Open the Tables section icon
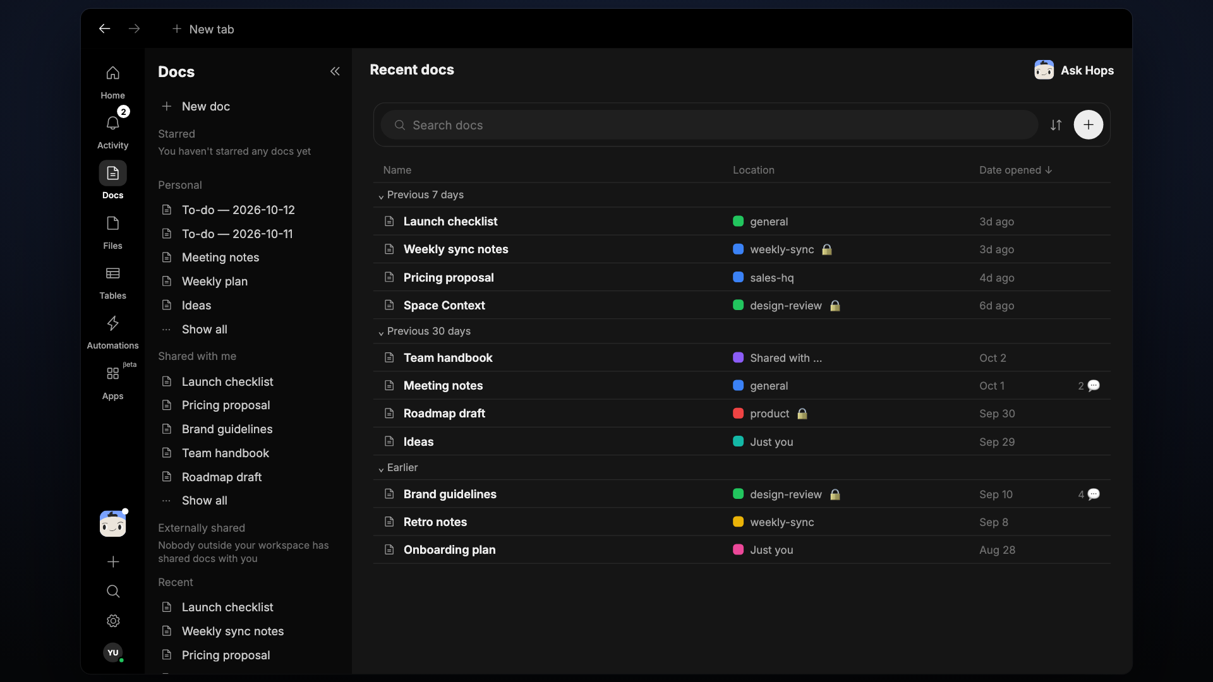The height and width of the screenshot is (682, 1213). click(112, 273)
